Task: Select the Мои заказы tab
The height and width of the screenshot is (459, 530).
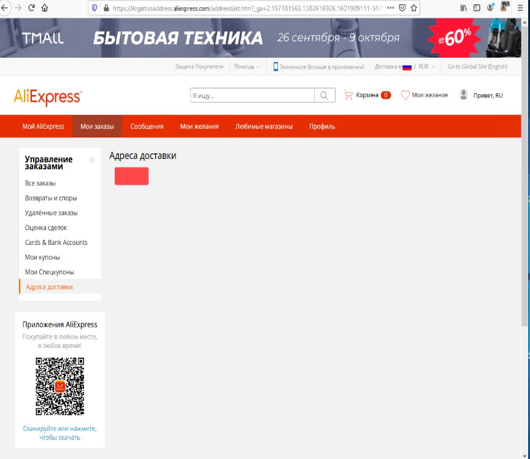Action: 97,126
